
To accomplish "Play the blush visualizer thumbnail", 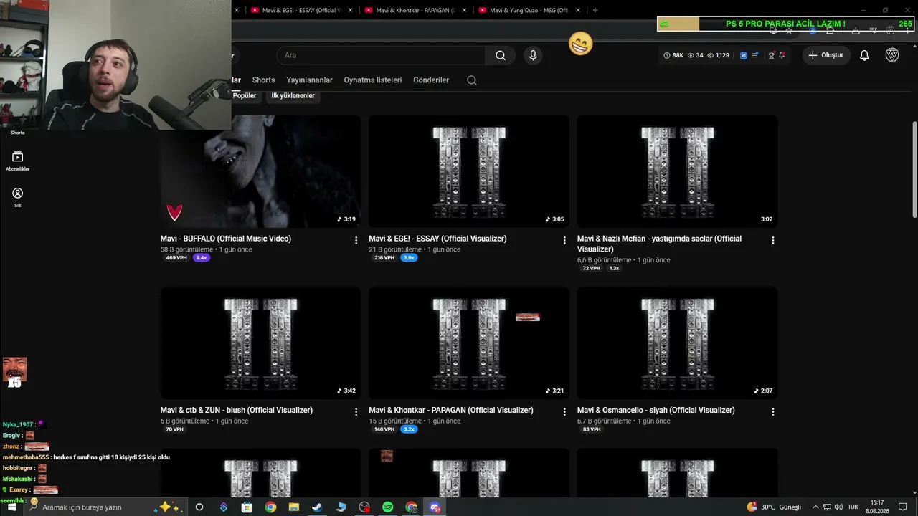I will 261,343.
